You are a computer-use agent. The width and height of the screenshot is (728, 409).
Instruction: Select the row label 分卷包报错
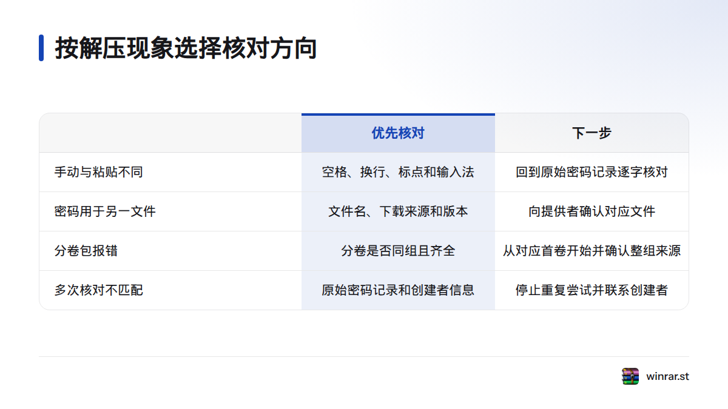[x=86, y=251]
